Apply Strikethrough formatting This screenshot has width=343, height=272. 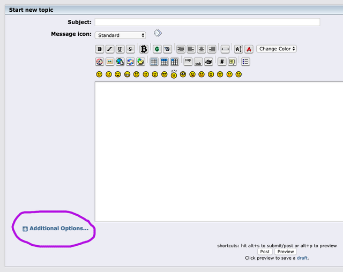click(x=130, y=49)
